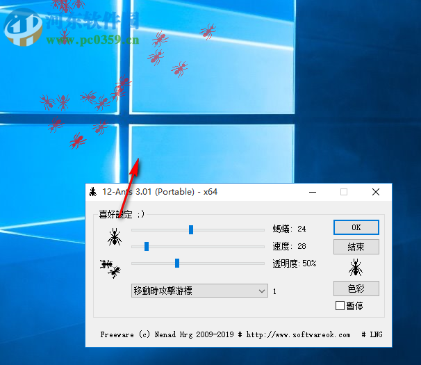This screenshot has height=365, width=421.
Task: Click the 速度 slider thumb
Action: point(147,246)
